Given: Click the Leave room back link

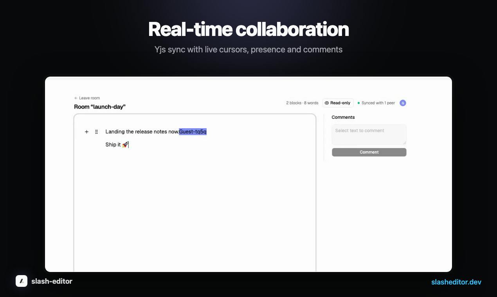Looking at the screenshot, I should point(87,98).
